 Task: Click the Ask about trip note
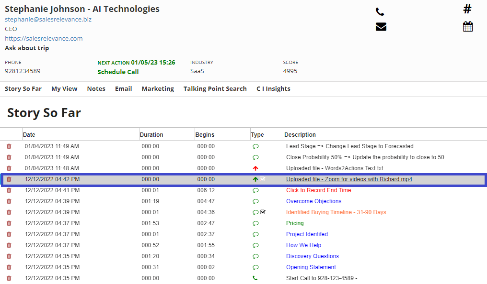(27, 48)
